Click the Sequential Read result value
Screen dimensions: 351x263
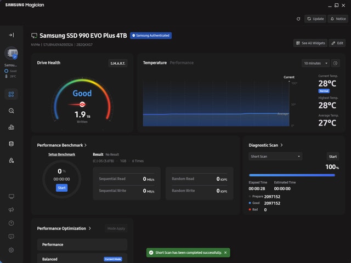pyautogui.click(x=149, y=179)
